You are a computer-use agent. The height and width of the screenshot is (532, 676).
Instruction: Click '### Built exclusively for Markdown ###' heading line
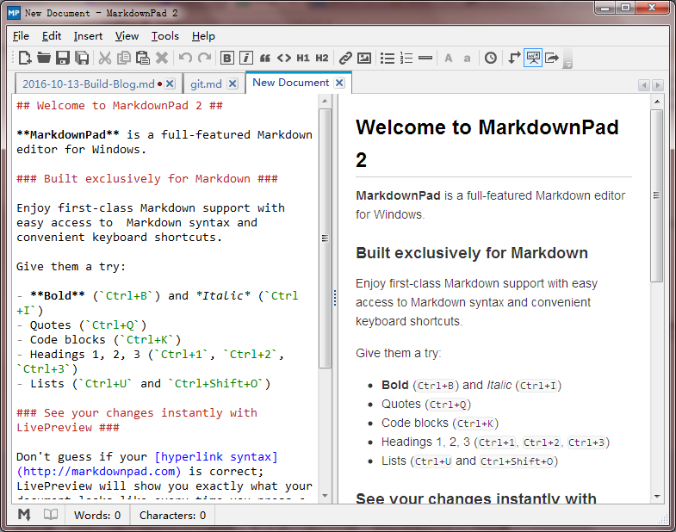(x=147, y=179)
